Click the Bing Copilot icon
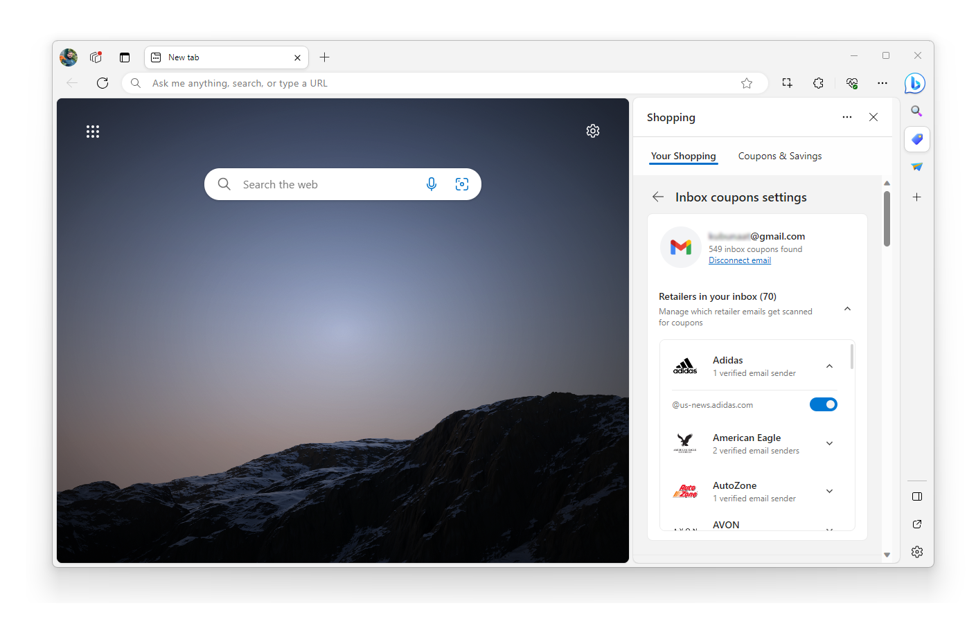This screenshot has width=976, height=619. click(914, 84)
